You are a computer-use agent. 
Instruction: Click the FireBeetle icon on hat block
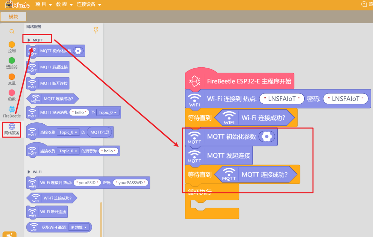coord(194,82)
